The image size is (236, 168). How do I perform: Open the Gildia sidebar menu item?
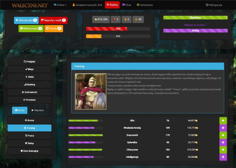[29, 77]
